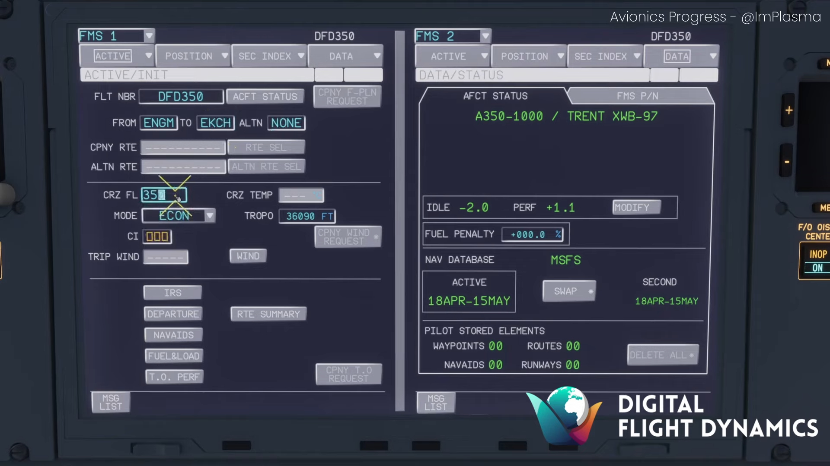
Task: Click the ACFT STATUS button
Action: 265,97
